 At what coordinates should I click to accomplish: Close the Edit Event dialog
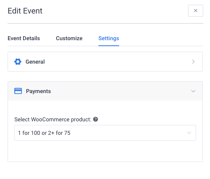(196, 11)
